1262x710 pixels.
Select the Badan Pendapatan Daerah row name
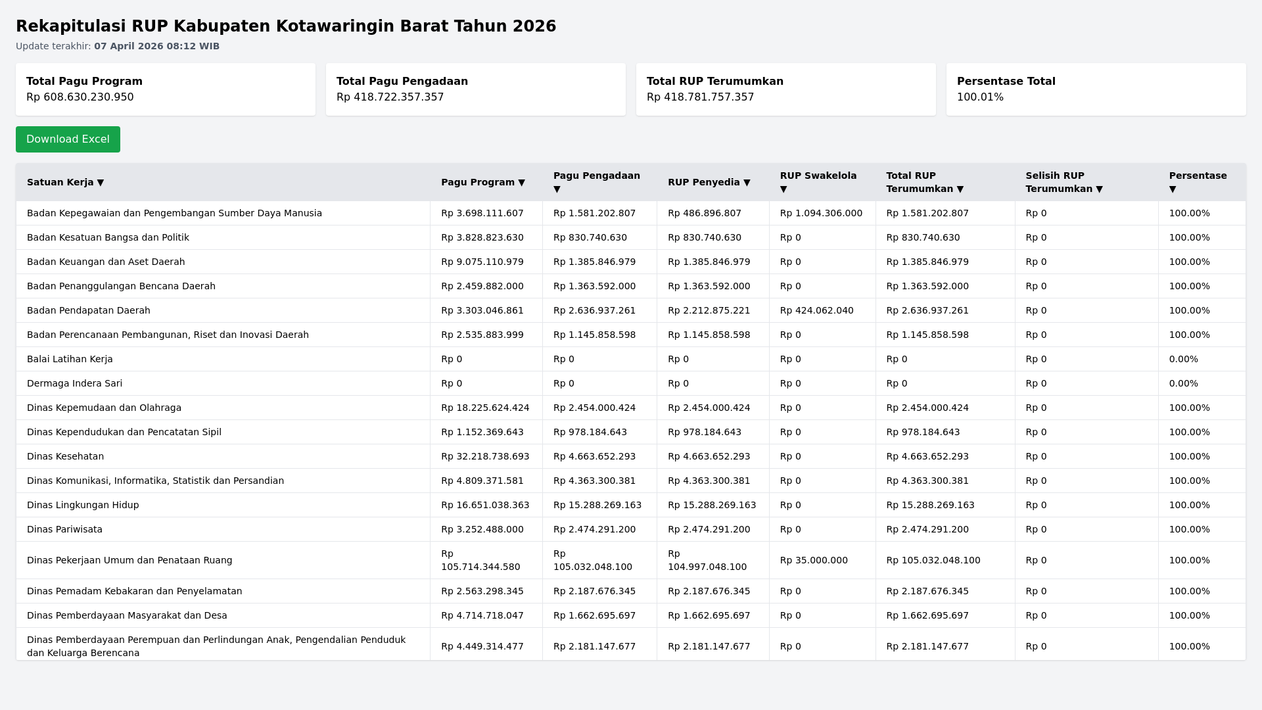pyautogui.click(x=89, y=310)
